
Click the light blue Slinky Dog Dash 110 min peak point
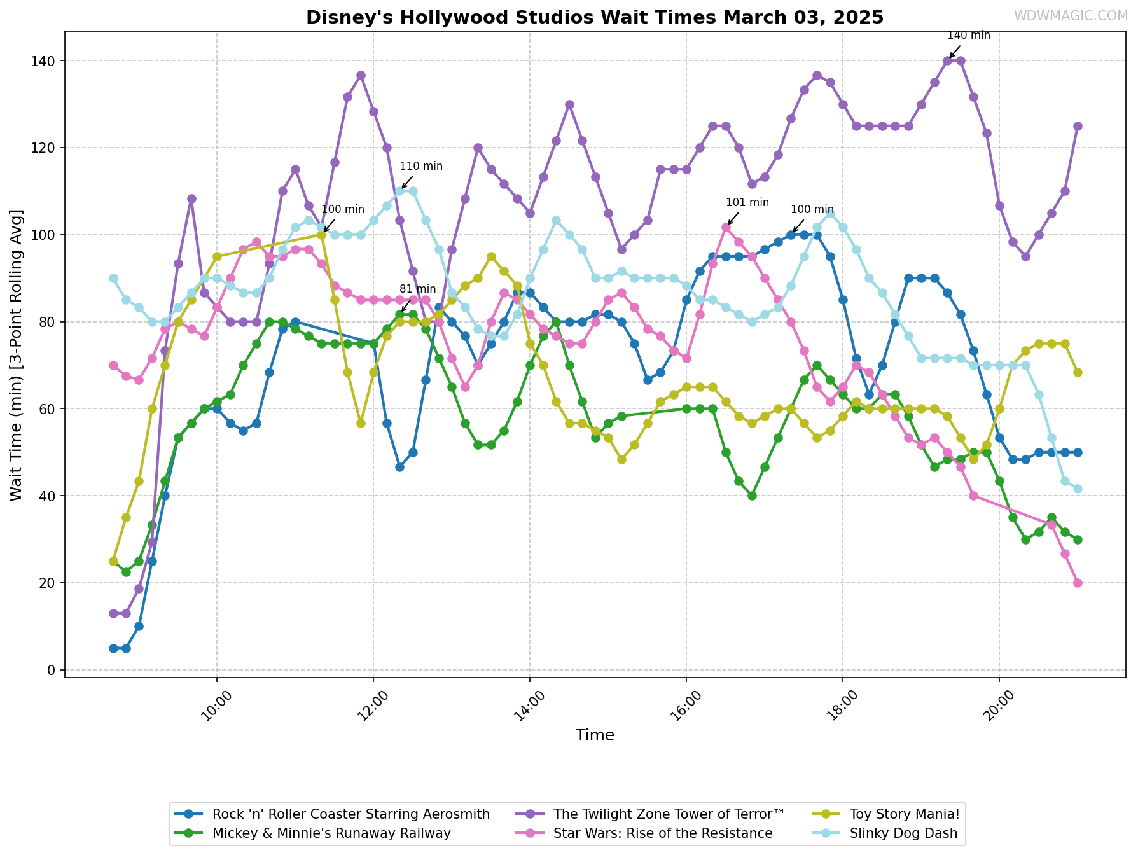pyautogui.click(x=399, y=191)
